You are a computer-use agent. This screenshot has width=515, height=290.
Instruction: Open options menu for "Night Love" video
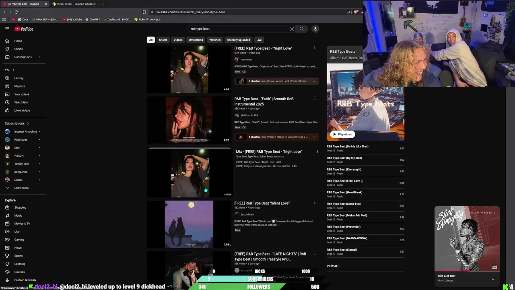click(x=315, y=48)
